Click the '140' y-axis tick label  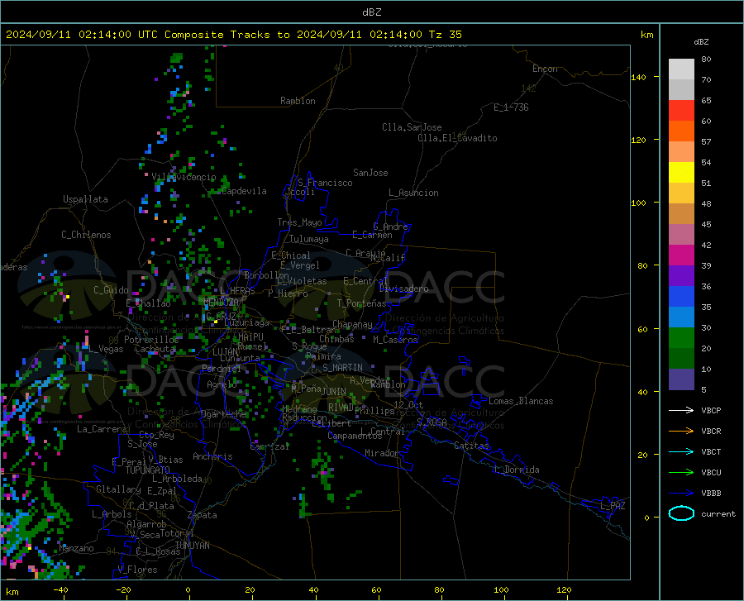click(x=638, y=77)
